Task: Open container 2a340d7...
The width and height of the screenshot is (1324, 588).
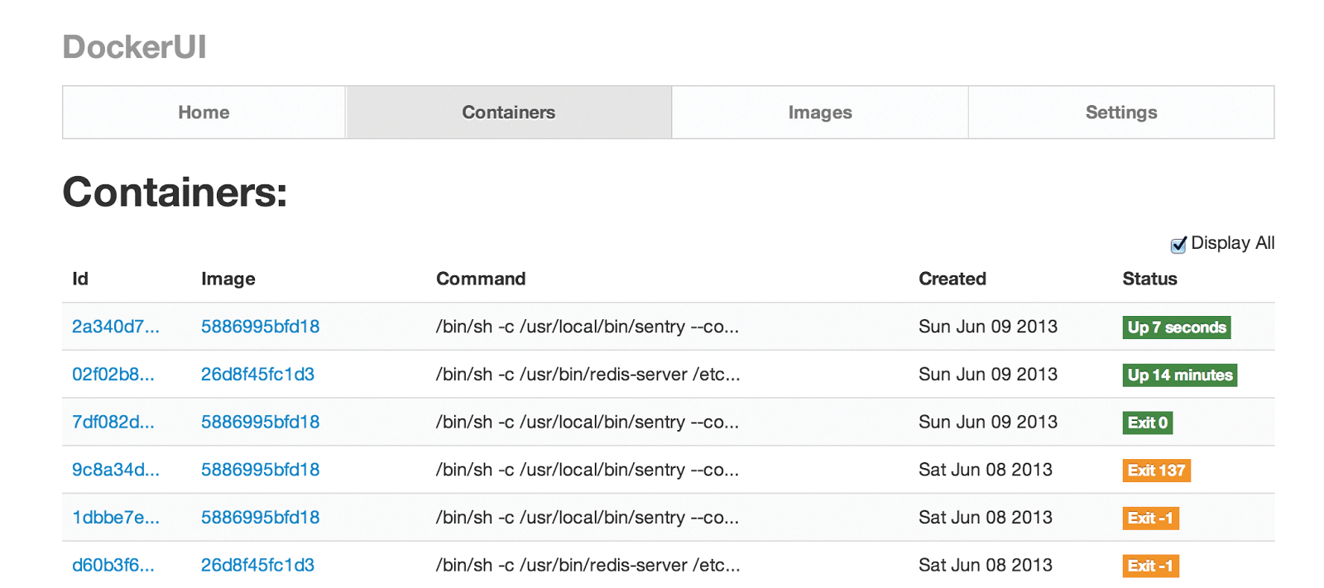Action: coord(116,327)
